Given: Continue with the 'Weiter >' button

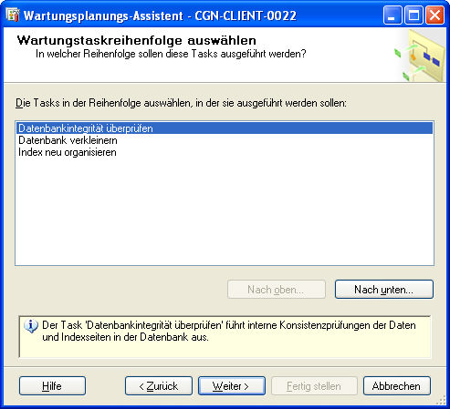Looking at the screenshot, I should tap(232, 386).
